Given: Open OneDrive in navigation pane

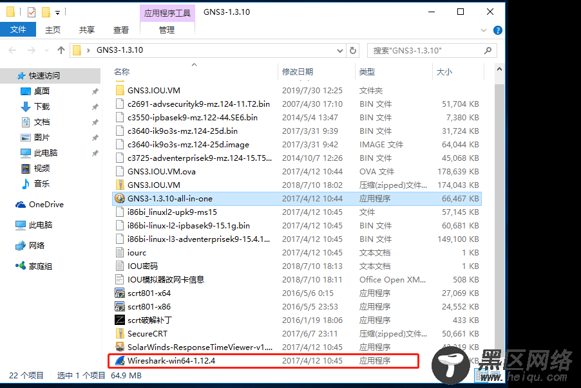Looking at the screenshot, I should pyautogui.click(x=40, y=205).
